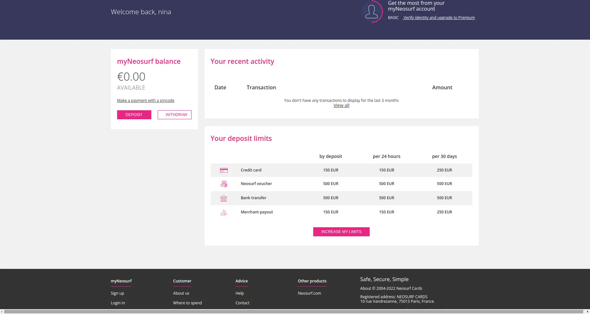Image resolution: width=590 pixels, height=314 pixels.
Task: Click Credit card by deposit 150 EUR
Action: click(331, 170)
